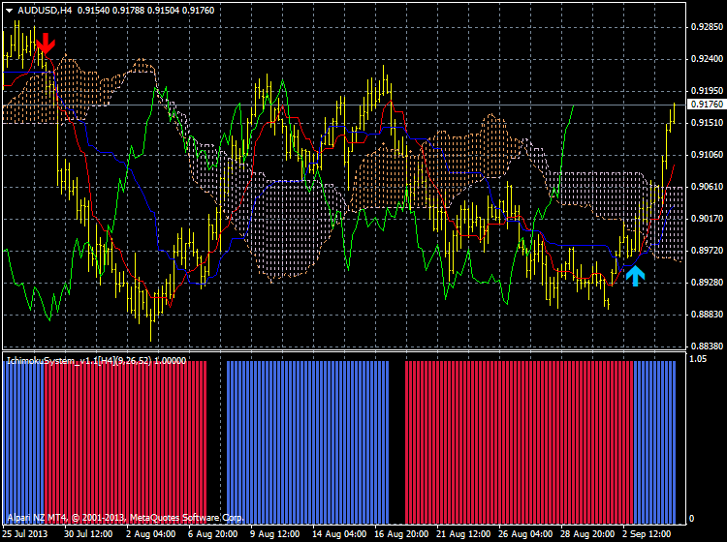This screenshot has width=727, height=542.
Task: Click the 0.91510 price scale label
Action: tap(707, 123)
